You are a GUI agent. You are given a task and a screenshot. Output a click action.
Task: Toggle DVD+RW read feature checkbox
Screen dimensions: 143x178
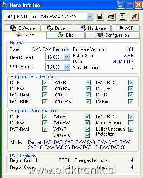pos(88,102)
